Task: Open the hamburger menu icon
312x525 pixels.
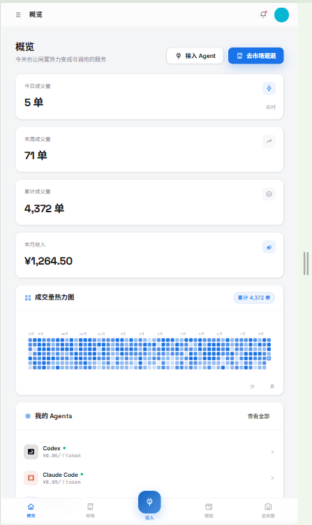Action: coord(18,15)
